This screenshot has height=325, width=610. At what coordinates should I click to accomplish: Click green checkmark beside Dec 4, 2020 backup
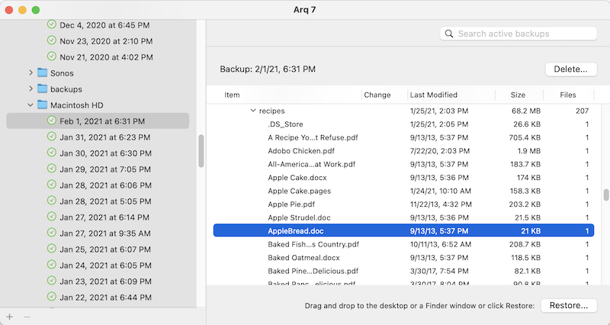(52, 25)
